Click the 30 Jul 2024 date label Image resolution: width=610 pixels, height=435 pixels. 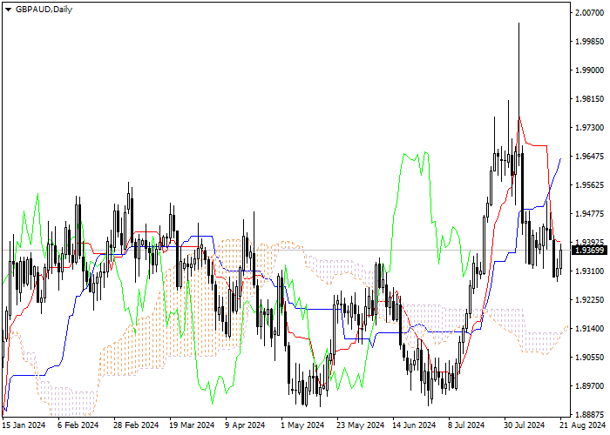pos(524,425)
